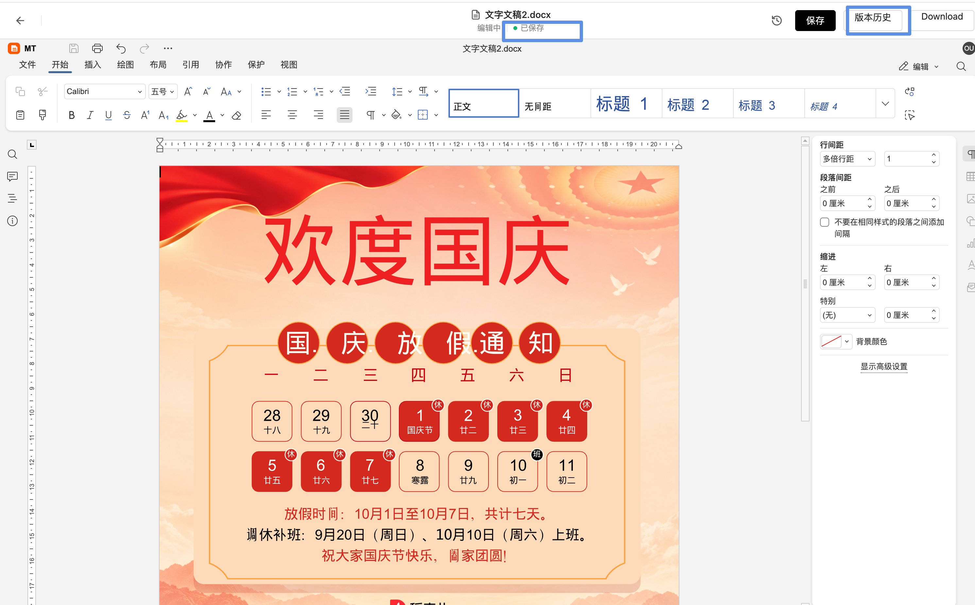Screen dimensions: 975x605
Task: Check 'Don't add interval between paragraphs' box
Action: coord(825,222)
